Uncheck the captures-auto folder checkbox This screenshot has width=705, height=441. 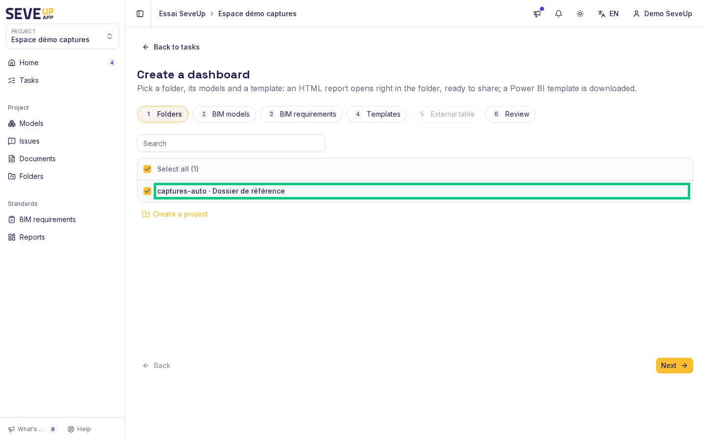point(147,191)
